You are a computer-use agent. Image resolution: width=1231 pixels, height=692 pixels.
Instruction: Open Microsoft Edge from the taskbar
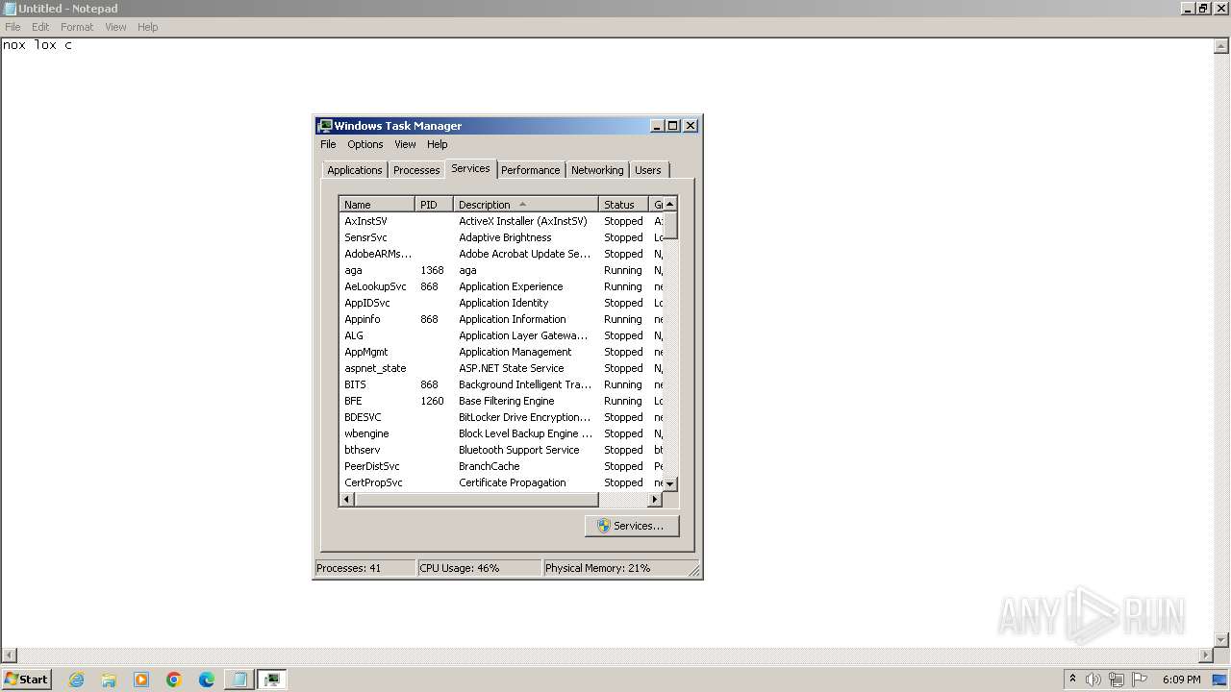207,680
